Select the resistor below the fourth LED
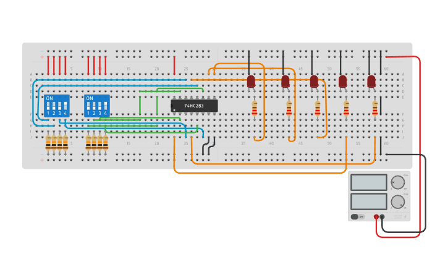 tap(346, 109)
